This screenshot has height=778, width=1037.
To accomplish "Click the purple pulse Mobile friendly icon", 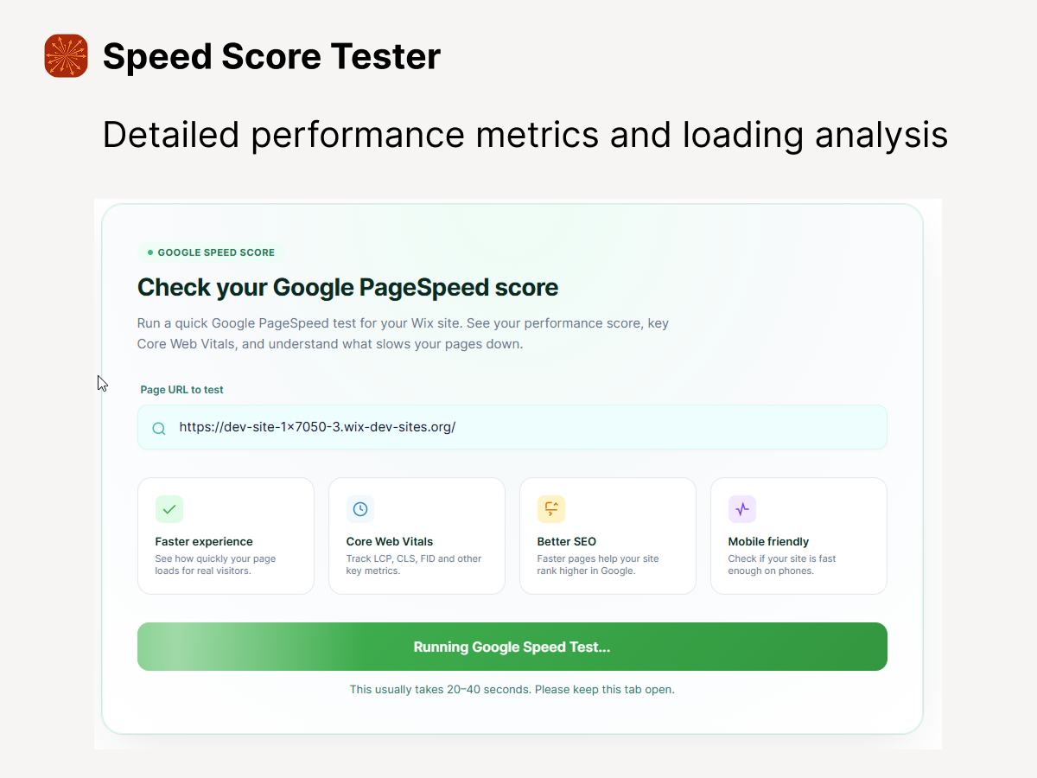I will click(x=742, y=509).
